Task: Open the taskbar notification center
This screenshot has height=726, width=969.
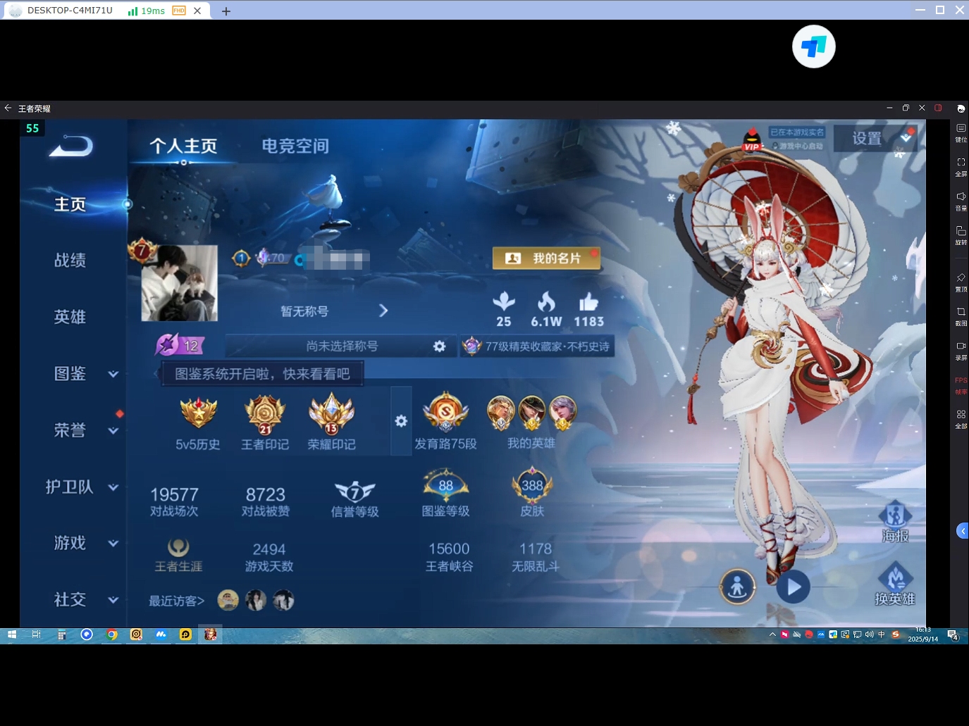Action: click(x=953, y=635)
